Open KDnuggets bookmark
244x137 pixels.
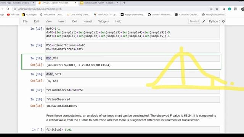(x=29, y=14)
